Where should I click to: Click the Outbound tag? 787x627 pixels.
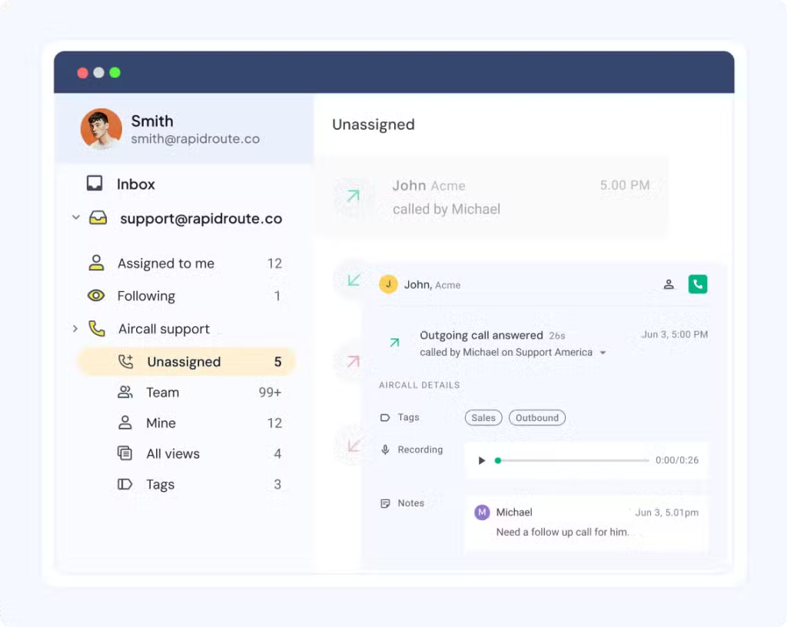[x=536, y=417]
